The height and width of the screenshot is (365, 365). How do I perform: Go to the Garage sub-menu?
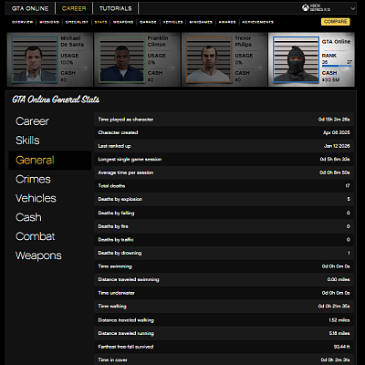click(x=148, y=22)
